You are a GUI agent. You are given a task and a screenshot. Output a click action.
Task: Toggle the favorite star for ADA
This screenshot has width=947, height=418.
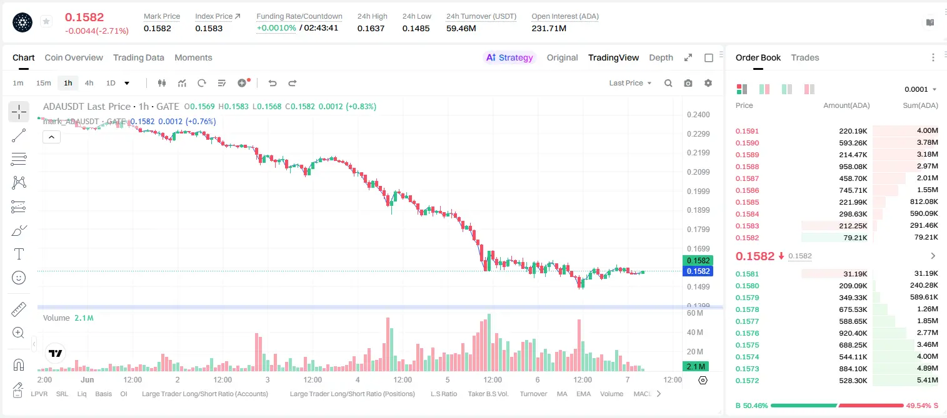(x=46, y=21)
